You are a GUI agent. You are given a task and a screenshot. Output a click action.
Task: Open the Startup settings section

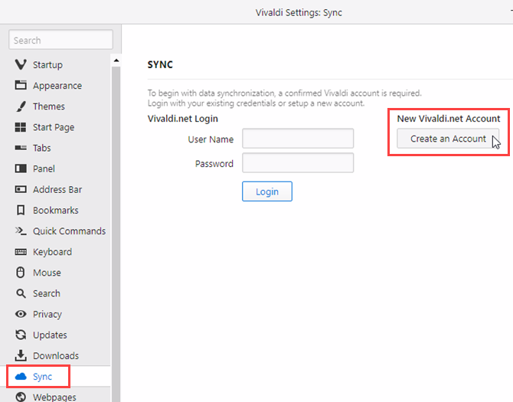[x=55, y=65]
